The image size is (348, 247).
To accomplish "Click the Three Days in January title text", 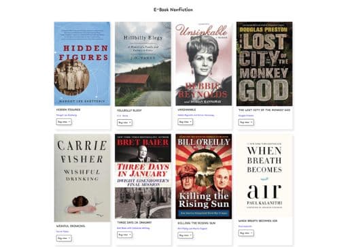I will (x=135, y=223).
